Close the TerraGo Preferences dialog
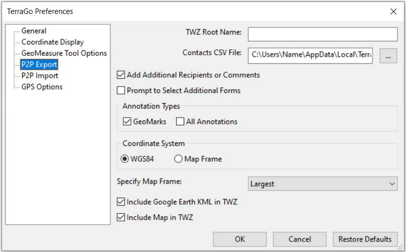The height and width of the screenshot is (252, 406). pos(394,11)
